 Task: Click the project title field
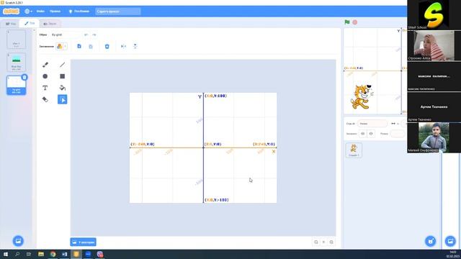tap(118, 12)
